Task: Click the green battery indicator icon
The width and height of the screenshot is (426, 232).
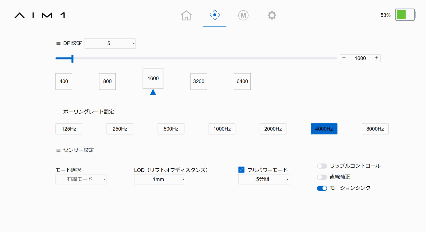Action: tap(405, 15)
